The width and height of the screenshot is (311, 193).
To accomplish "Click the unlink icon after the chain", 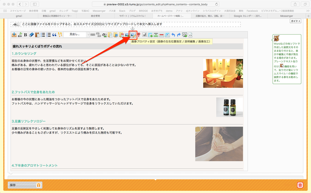I will click(98, 35).
